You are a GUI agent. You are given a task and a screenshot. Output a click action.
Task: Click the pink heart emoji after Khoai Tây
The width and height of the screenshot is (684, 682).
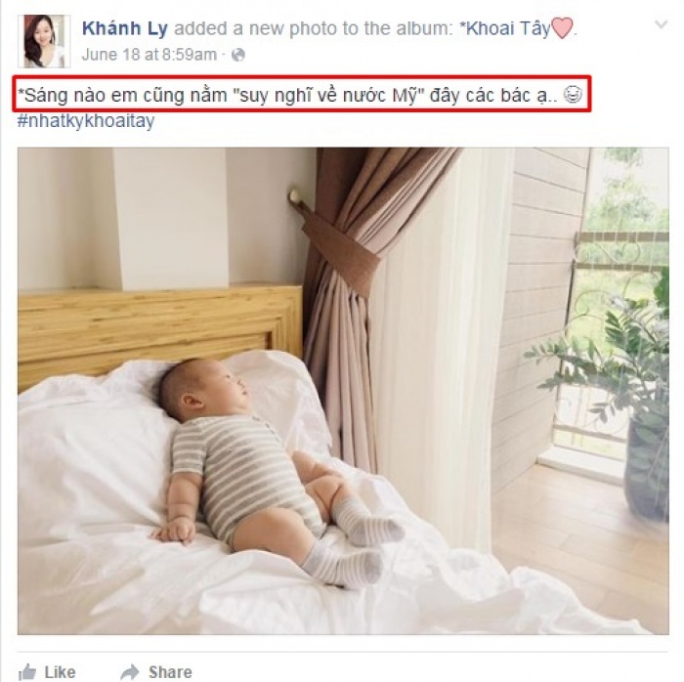coord(562,28)
